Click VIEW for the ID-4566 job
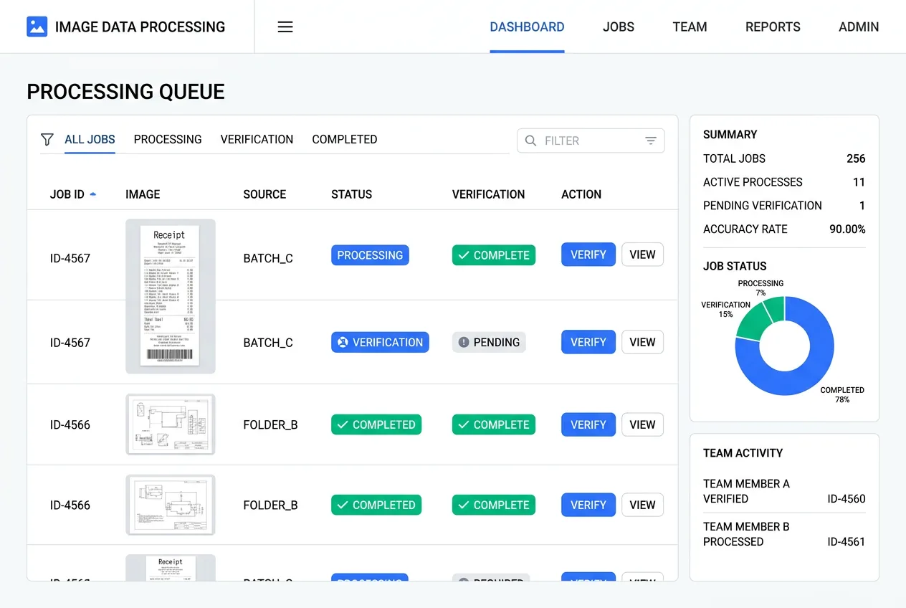The height and width of the screenshot is (608, 906). pyautogui.click(x=642, y=424)
